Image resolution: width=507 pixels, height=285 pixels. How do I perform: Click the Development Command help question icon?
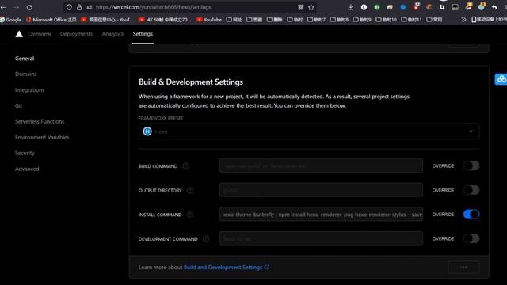[206, 239]
